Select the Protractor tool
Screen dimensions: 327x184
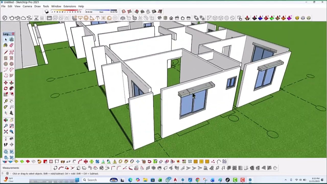[6, 107]
